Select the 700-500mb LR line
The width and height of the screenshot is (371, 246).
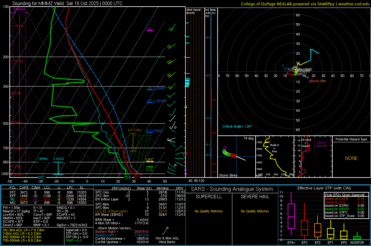tap(22, 240)
